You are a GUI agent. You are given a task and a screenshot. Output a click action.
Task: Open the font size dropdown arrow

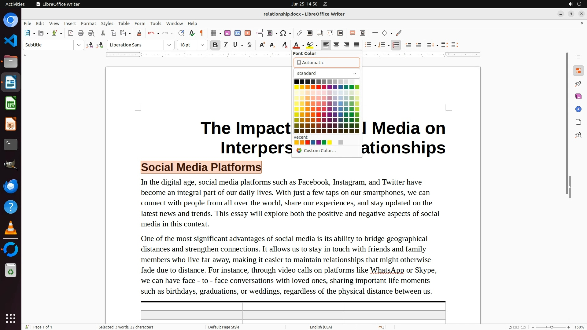coord(202,45)
